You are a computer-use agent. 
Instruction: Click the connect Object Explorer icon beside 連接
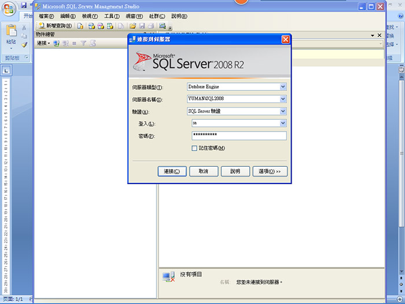57,43
